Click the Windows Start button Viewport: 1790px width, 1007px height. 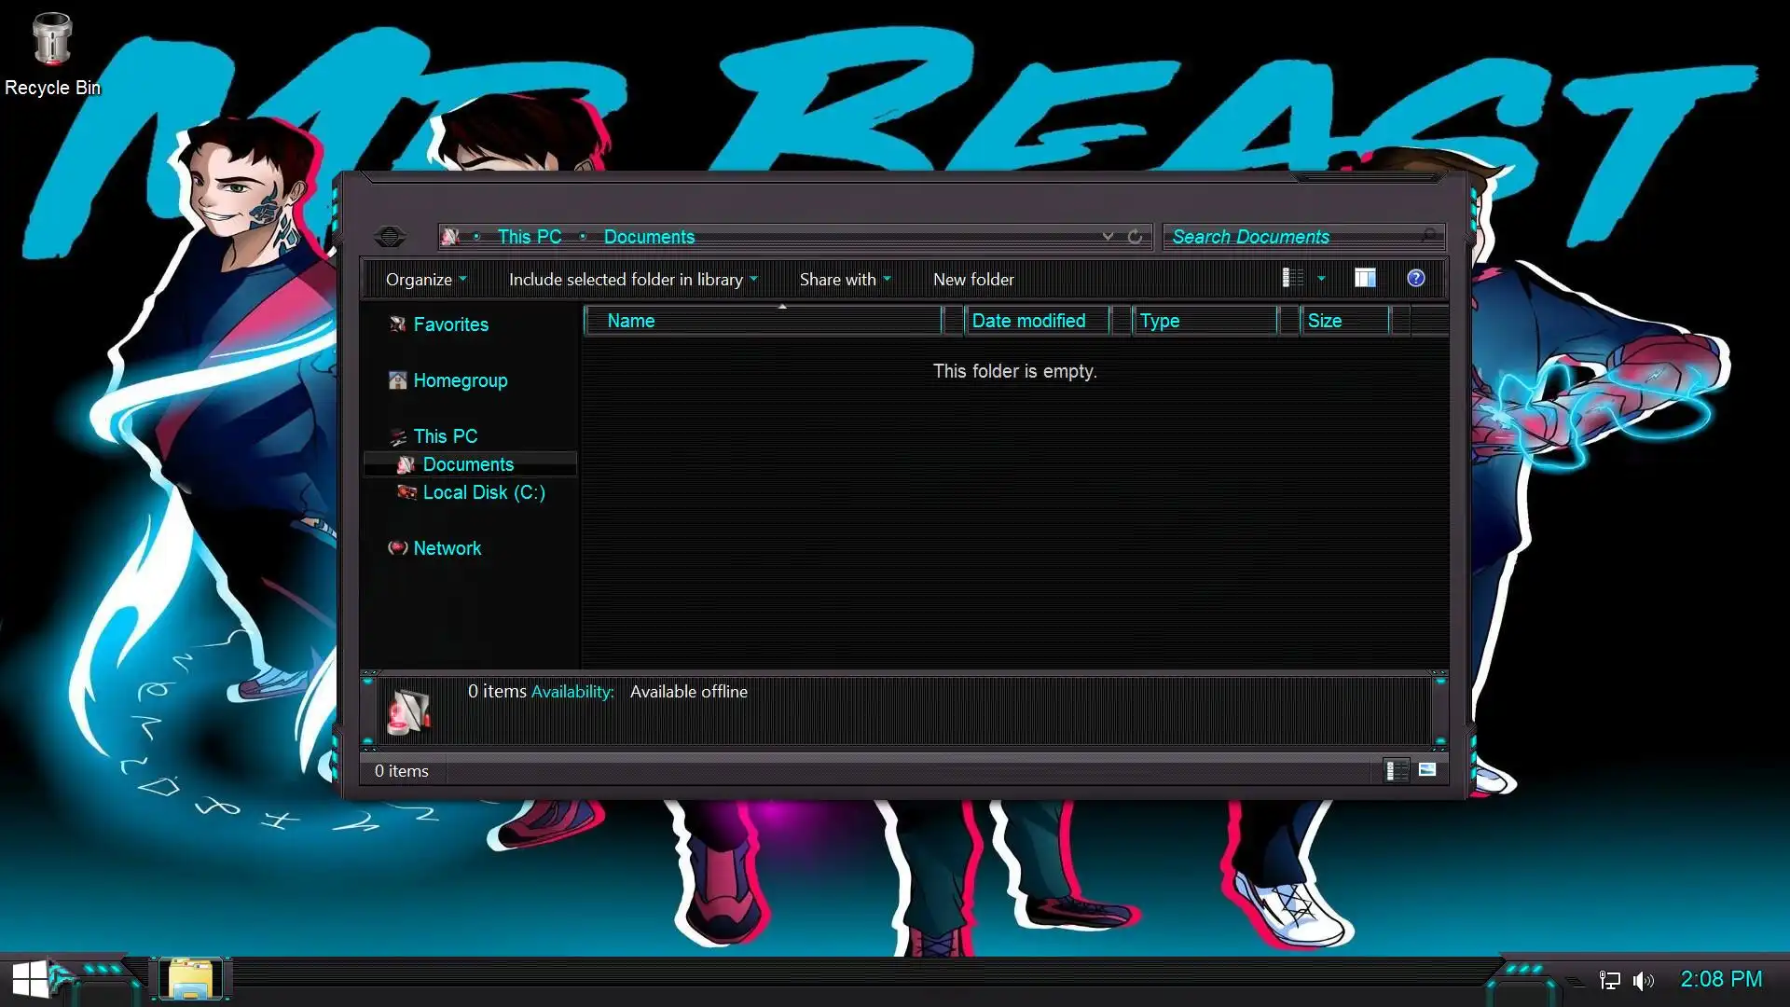click(x=30, y=980)
